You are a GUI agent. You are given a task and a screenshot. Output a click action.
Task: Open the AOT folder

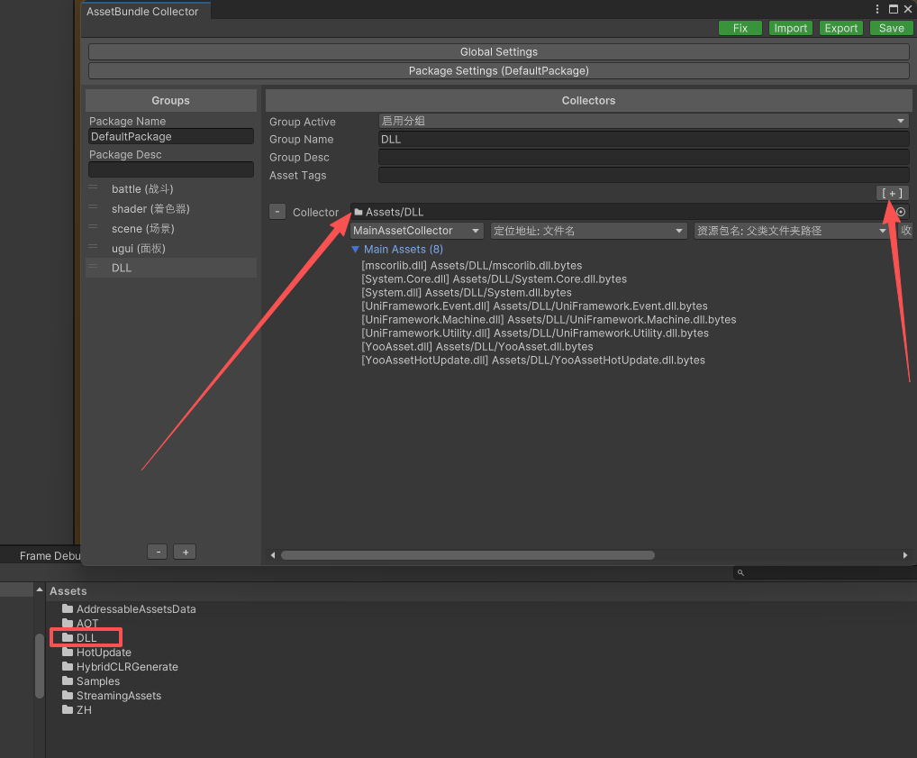point(81,624)
